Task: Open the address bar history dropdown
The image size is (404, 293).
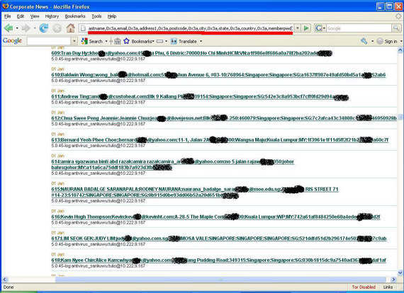Action: pos(298,28)
